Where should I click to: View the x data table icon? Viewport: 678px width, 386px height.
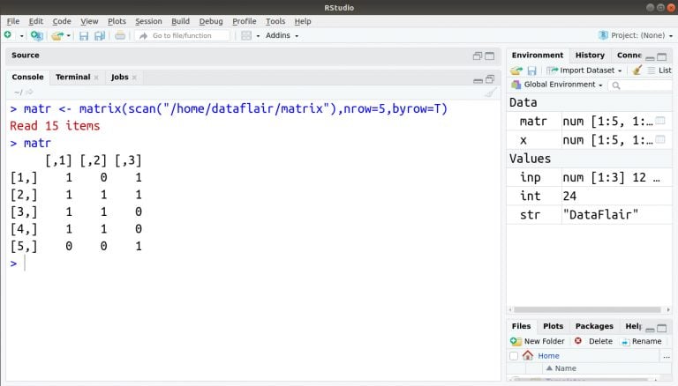tap(660, 139)
